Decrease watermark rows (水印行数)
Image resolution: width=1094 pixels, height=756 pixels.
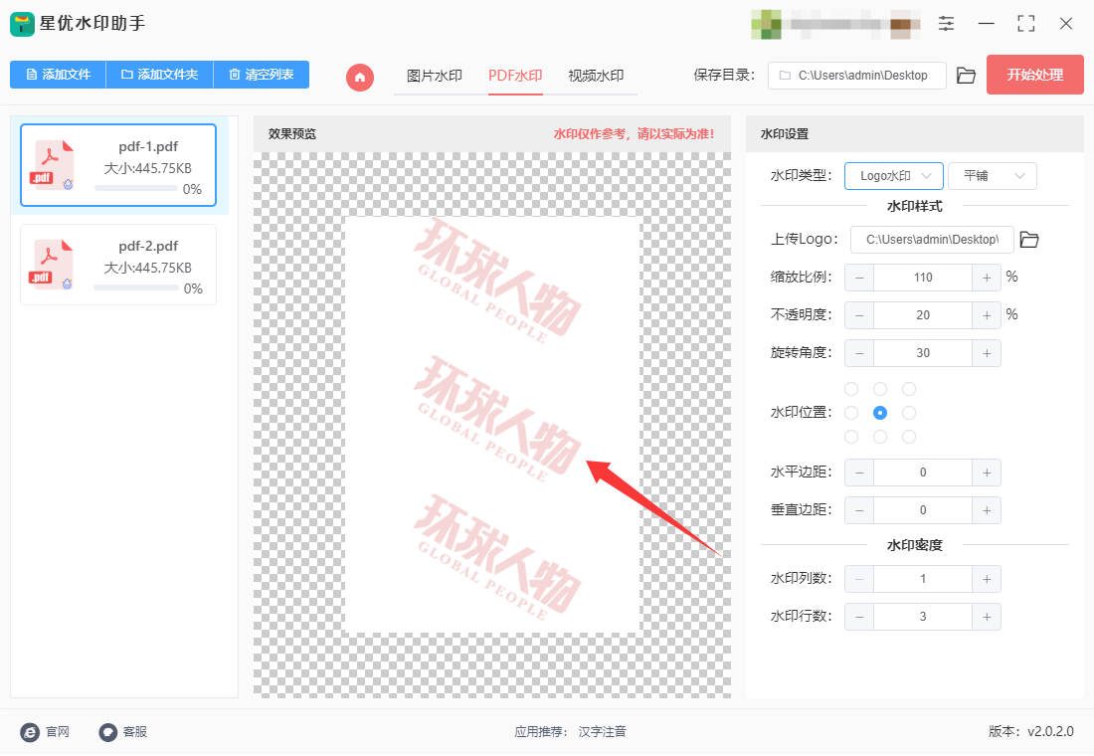(859, 617)
